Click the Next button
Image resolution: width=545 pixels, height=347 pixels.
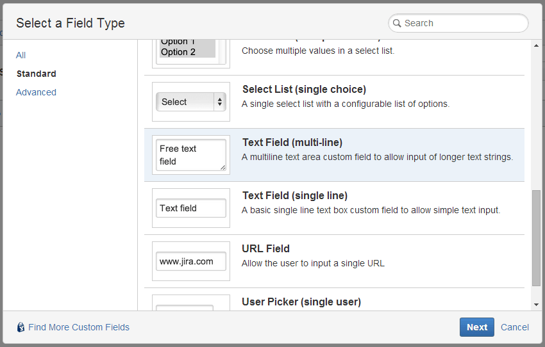477,327
